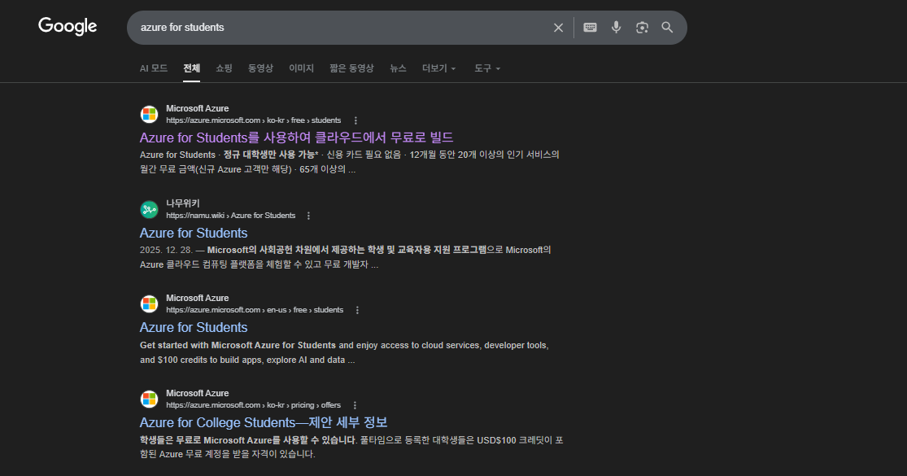Image resolution: width=907 pixels, height=476 pixels.
Task: Open options for ko-kr pricing offers result
Action: coord(355,405)
